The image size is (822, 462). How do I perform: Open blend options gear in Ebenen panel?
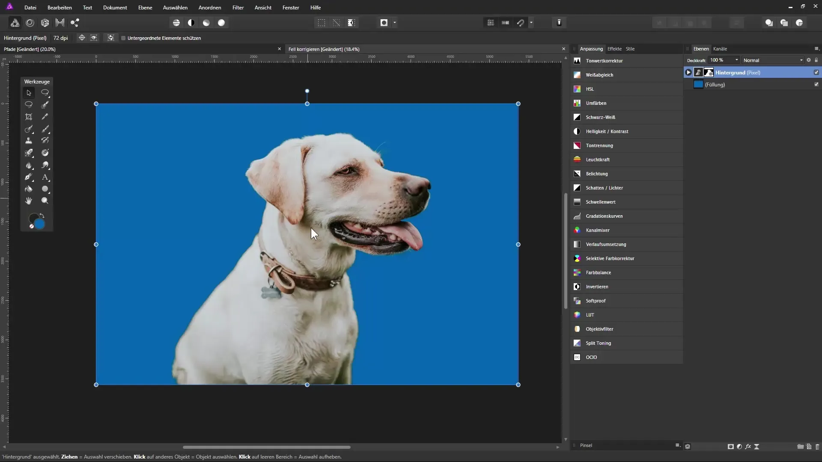pos(809,60)
